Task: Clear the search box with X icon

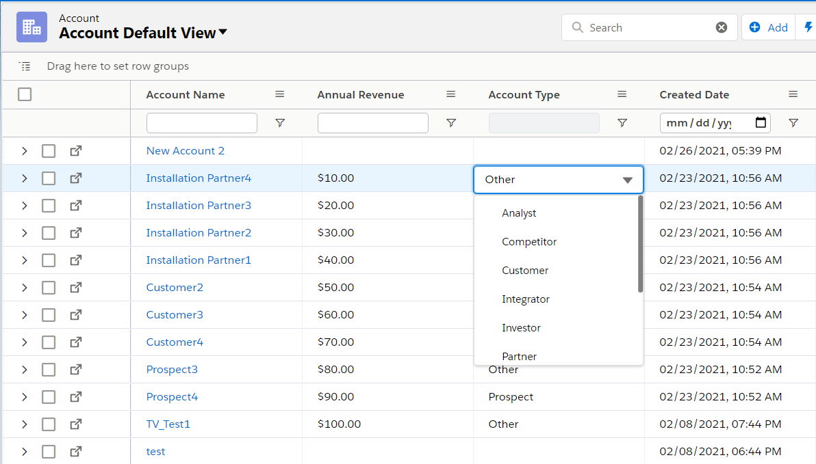Action: click(x=722, y=27)
